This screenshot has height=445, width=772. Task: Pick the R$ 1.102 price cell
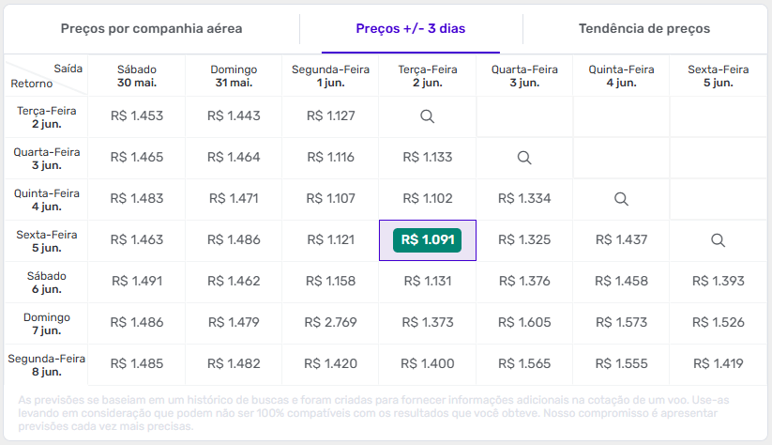point(428,198)
